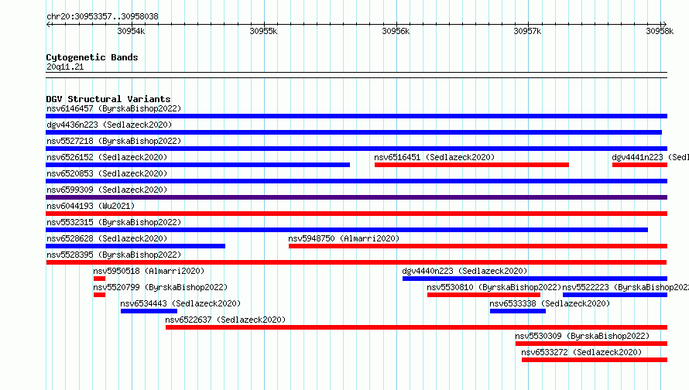Click the 30957k ruler mark

pyautogui.click(x=527, y=31)
